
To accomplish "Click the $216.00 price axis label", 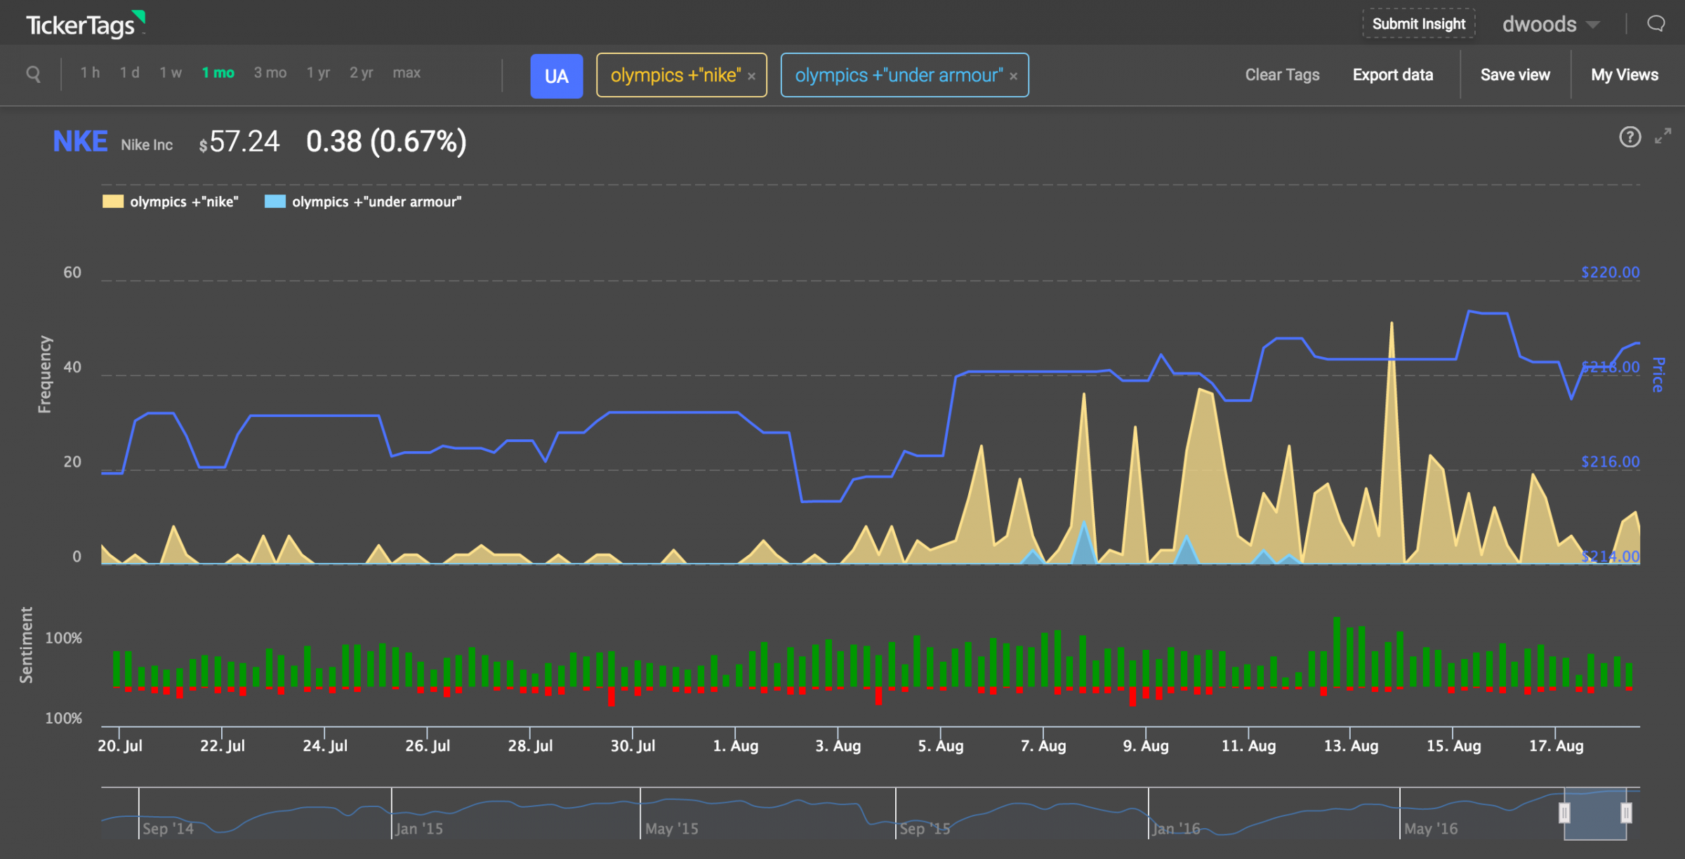I will coord(1611,462).
